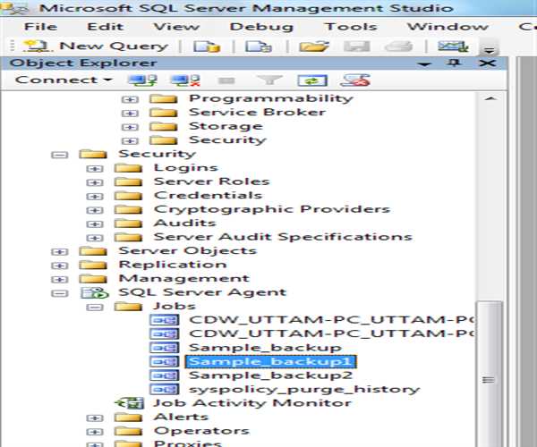Select the Sample_backup job
This screenshot has height=447, width=537.
coord(264,348)
